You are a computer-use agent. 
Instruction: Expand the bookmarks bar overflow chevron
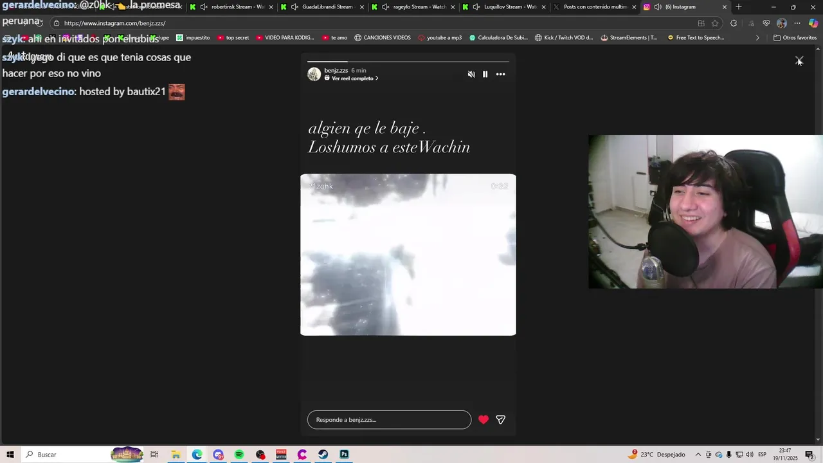[x=757, y=38]
